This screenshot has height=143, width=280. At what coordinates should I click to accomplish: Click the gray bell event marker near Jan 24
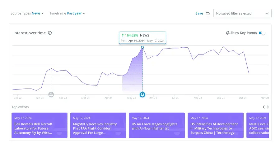51,94
